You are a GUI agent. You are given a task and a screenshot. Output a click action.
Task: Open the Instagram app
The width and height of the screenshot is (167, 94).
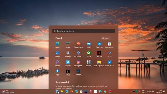[78, 63]
